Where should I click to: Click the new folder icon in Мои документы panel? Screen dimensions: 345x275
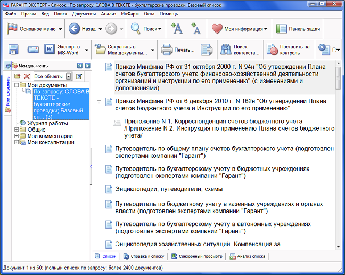click(17, 77)
